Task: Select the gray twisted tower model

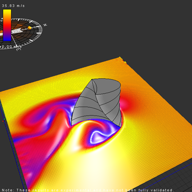Action: coord(96,103)
